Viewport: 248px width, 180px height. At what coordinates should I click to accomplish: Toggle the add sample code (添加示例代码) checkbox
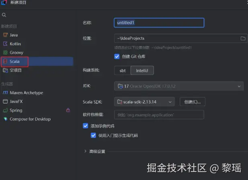85,126
